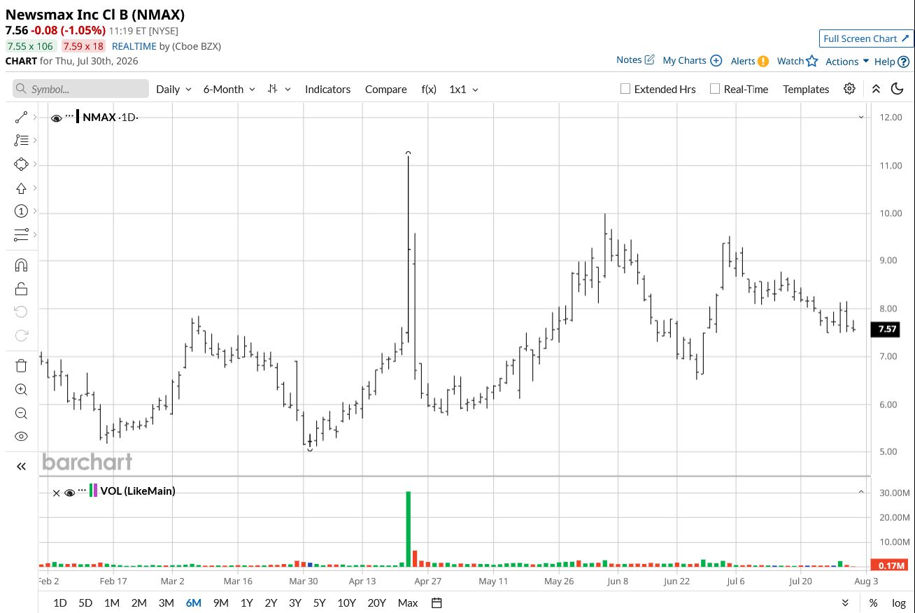Viewport: 915px width, 613px height.
Task: Toggle the magnet snap mode
Action: point(21,265)
